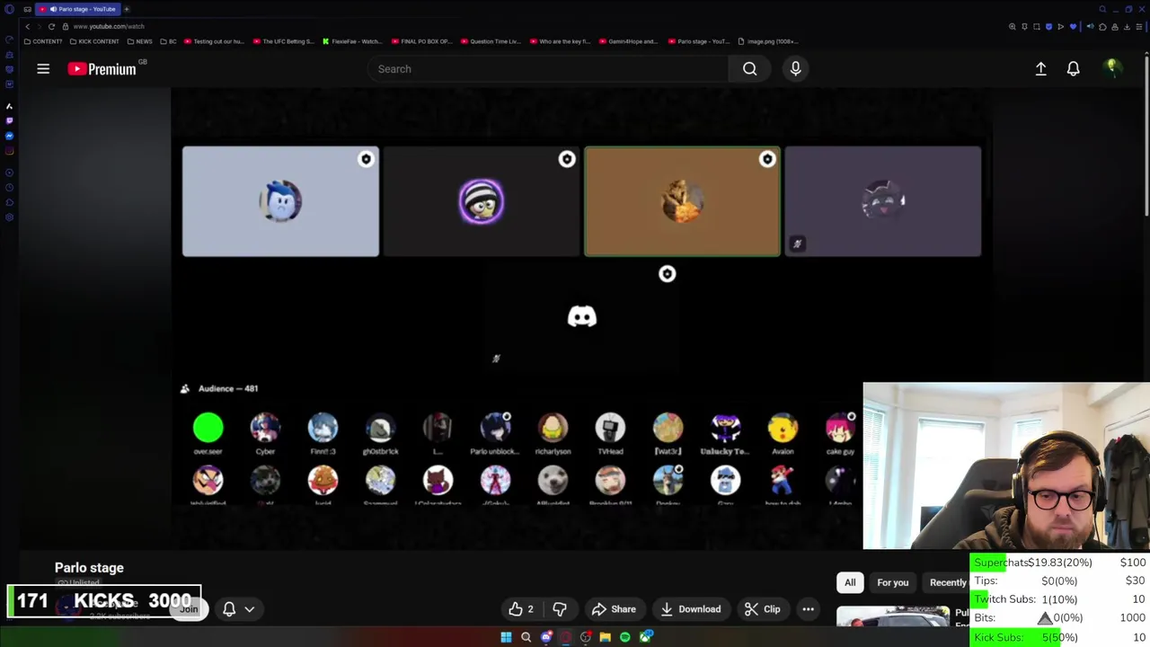Open a new browser tab
This screenshot has height=647, width=1150.
127,9
